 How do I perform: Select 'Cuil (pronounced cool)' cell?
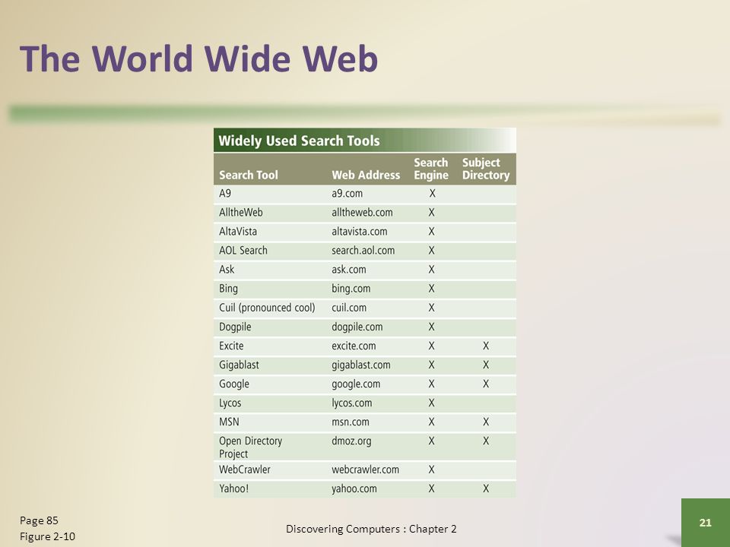tap(267, 308)
